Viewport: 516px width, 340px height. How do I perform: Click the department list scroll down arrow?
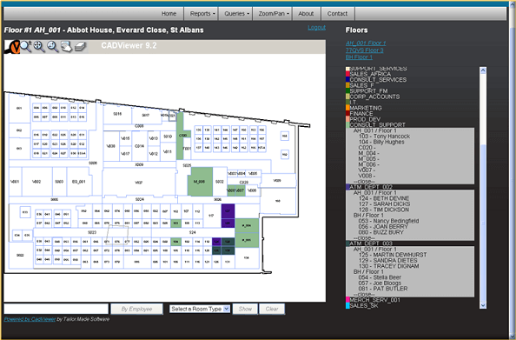tap(483, 305)
